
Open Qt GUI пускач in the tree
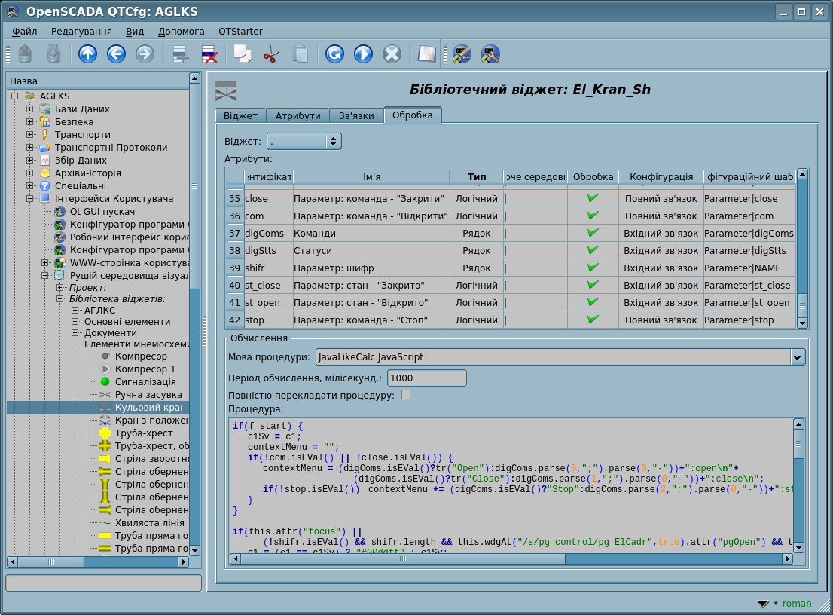(102, 212)
